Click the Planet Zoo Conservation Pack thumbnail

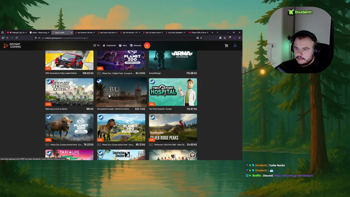click(121, 128)
